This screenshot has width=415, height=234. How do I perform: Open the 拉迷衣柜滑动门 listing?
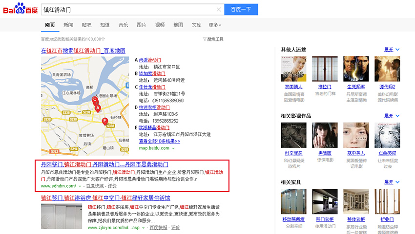[154, 108]
